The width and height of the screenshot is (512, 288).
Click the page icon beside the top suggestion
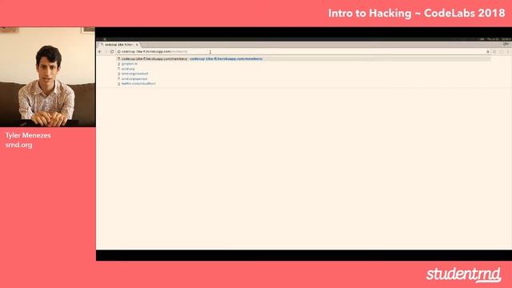(x=119, y=58)
